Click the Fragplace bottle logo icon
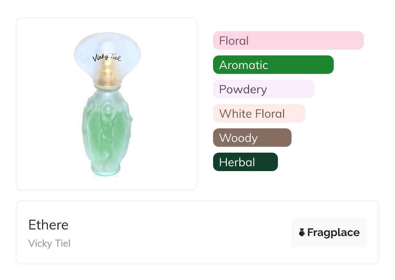 (x=302, y=232)
